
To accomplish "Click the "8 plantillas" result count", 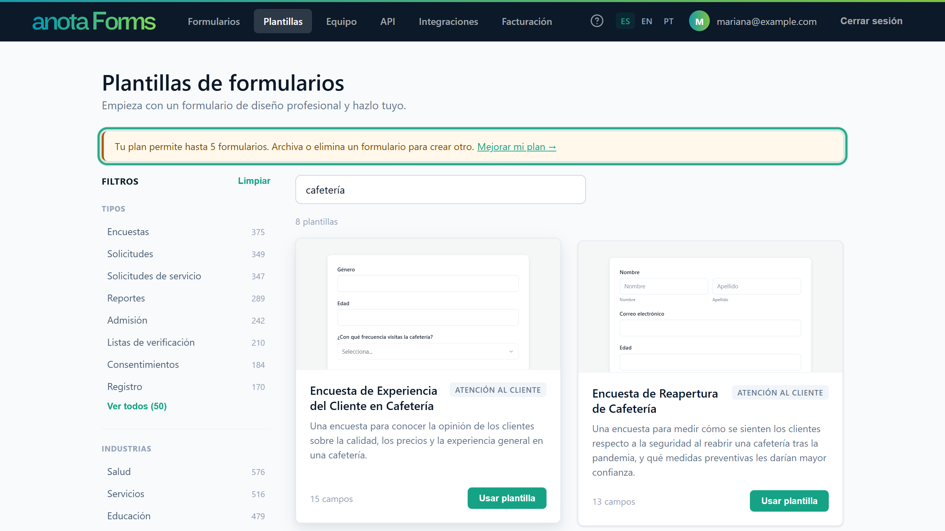I will point(316,222).
